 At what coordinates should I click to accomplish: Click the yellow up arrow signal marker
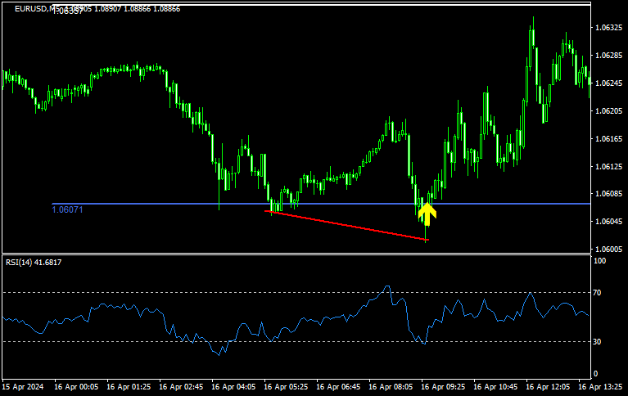tap(427, 214)
